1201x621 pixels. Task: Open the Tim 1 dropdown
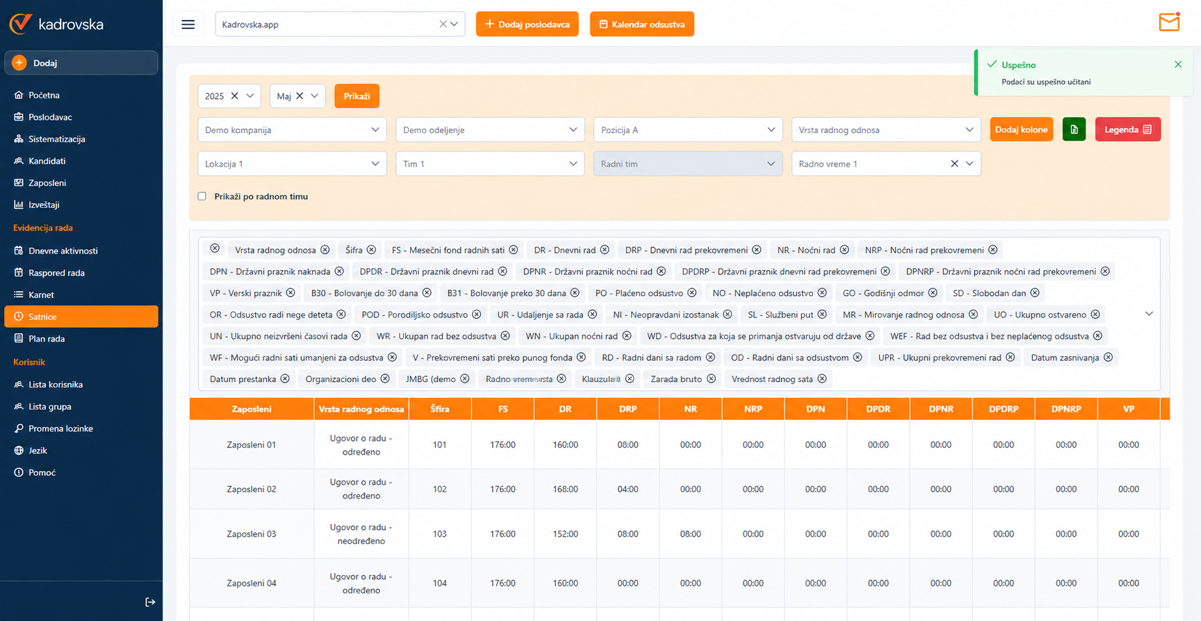[x=490, y=164]
